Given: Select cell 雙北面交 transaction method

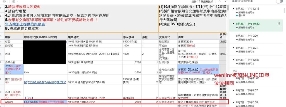Looking at the screenshot, I should tap(168, 42).
